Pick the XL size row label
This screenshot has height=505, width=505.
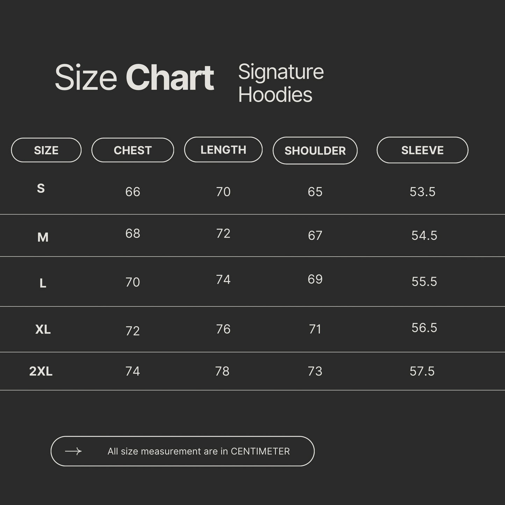click(43, 329)
